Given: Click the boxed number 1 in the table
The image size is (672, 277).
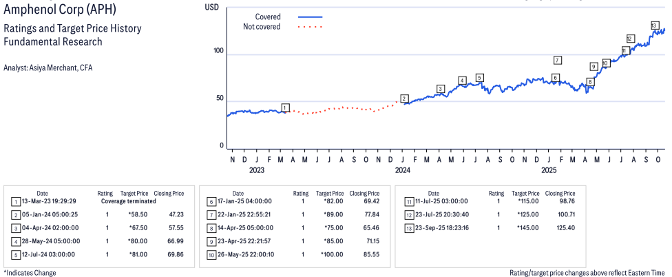Looking at the screenshot, I should tap(16, 202).
